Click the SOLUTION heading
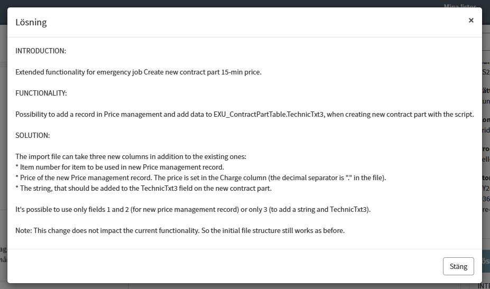 32,135
